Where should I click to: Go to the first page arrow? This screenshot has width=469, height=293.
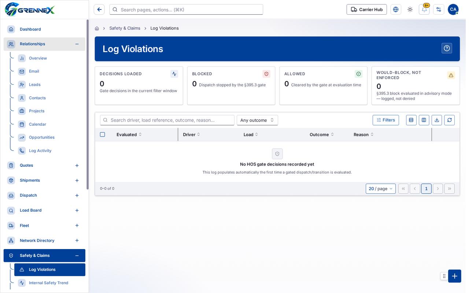coord(403,189)
